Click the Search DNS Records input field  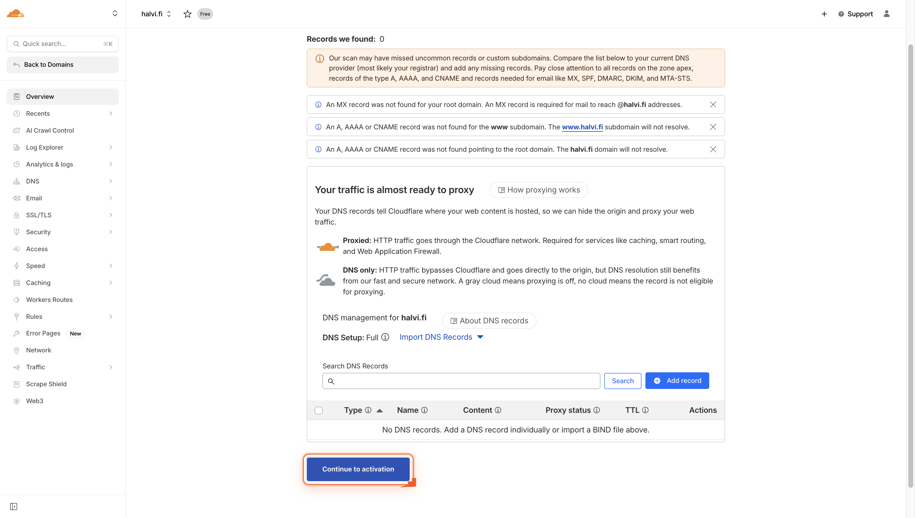[x=461, y=381]
